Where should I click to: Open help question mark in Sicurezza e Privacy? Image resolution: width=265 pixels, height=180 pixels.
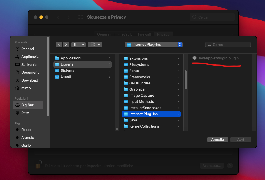(230, 165)
